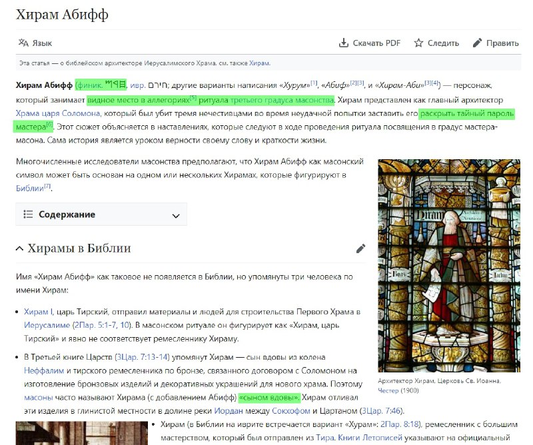This screenshot has height=445, width=533.
Task: Follow the Тира link
Action: 325,438
